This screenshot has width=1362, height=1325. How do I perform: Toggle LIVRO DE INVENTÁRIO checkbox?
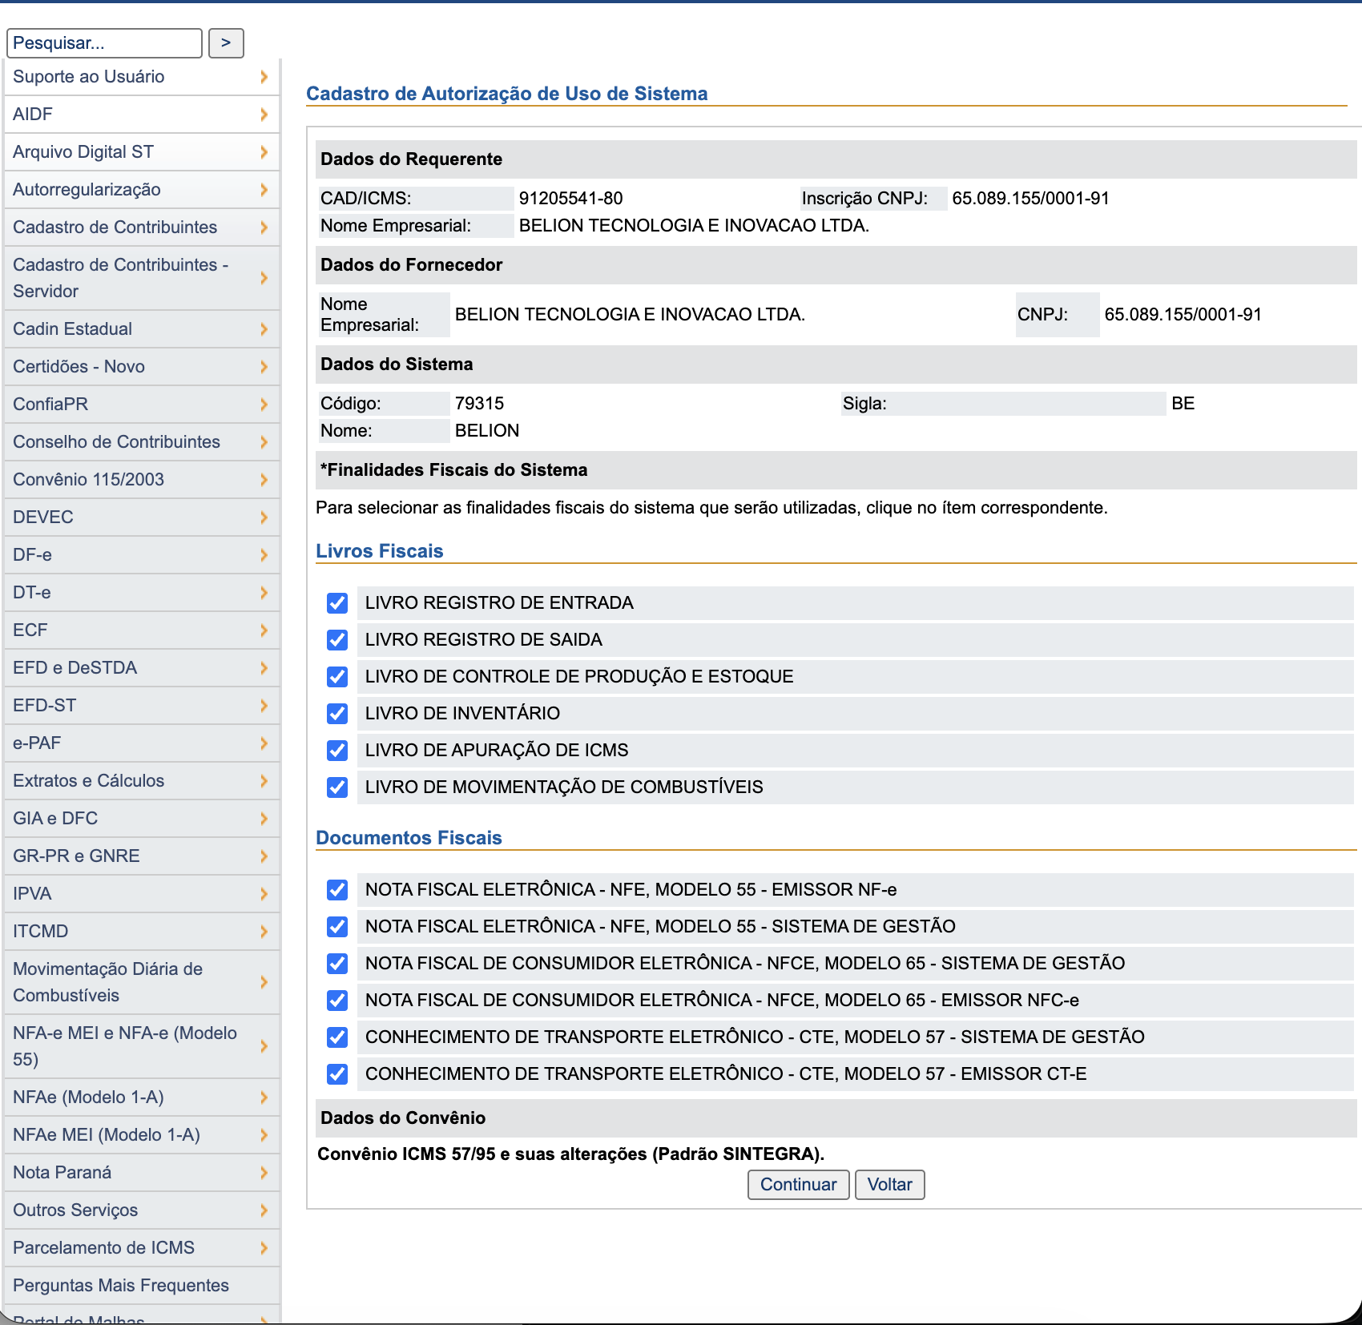pyautogui.click(x=337, y=714)
